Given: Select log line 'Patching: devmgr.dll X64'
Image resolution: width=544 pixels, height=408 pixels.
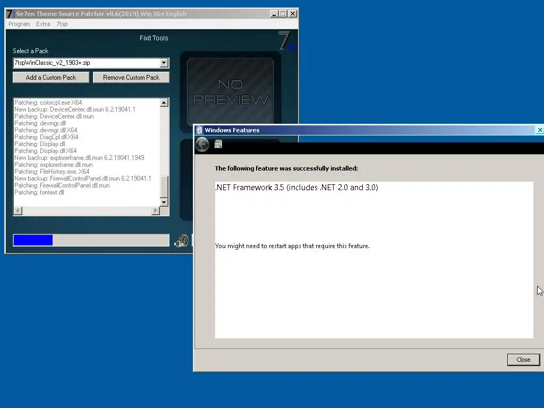Looking at the screenshot, I should tap(46, 130).
